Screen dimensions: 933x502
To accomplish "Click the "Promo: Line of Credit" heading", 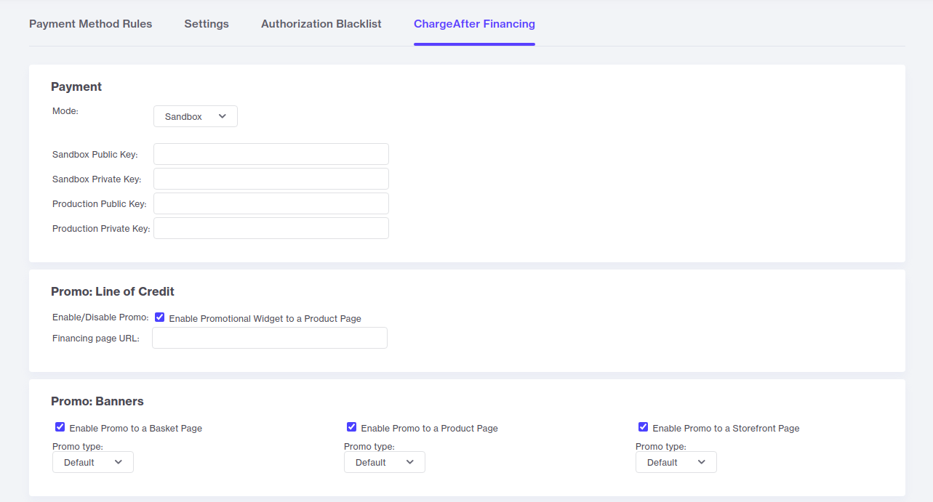I will coord(113,291).
